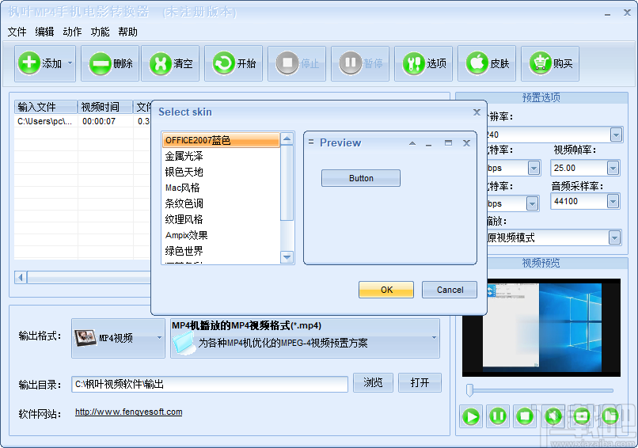Select the 金属光泽 skin

point(221,156)
